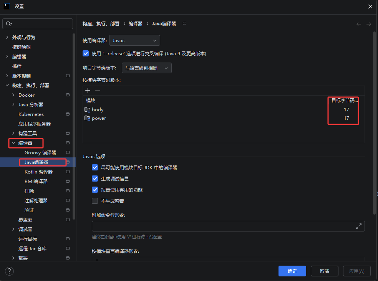This screenshot has height=281, width=378.
Task: Click the project-level icon next to 排除
Action: pos(68,191)
